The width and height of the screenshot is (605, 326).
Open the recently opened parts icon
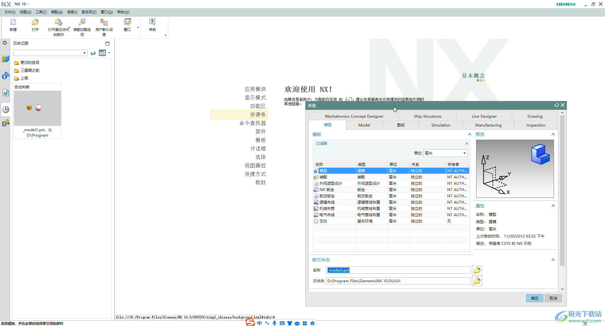[58, 22]
